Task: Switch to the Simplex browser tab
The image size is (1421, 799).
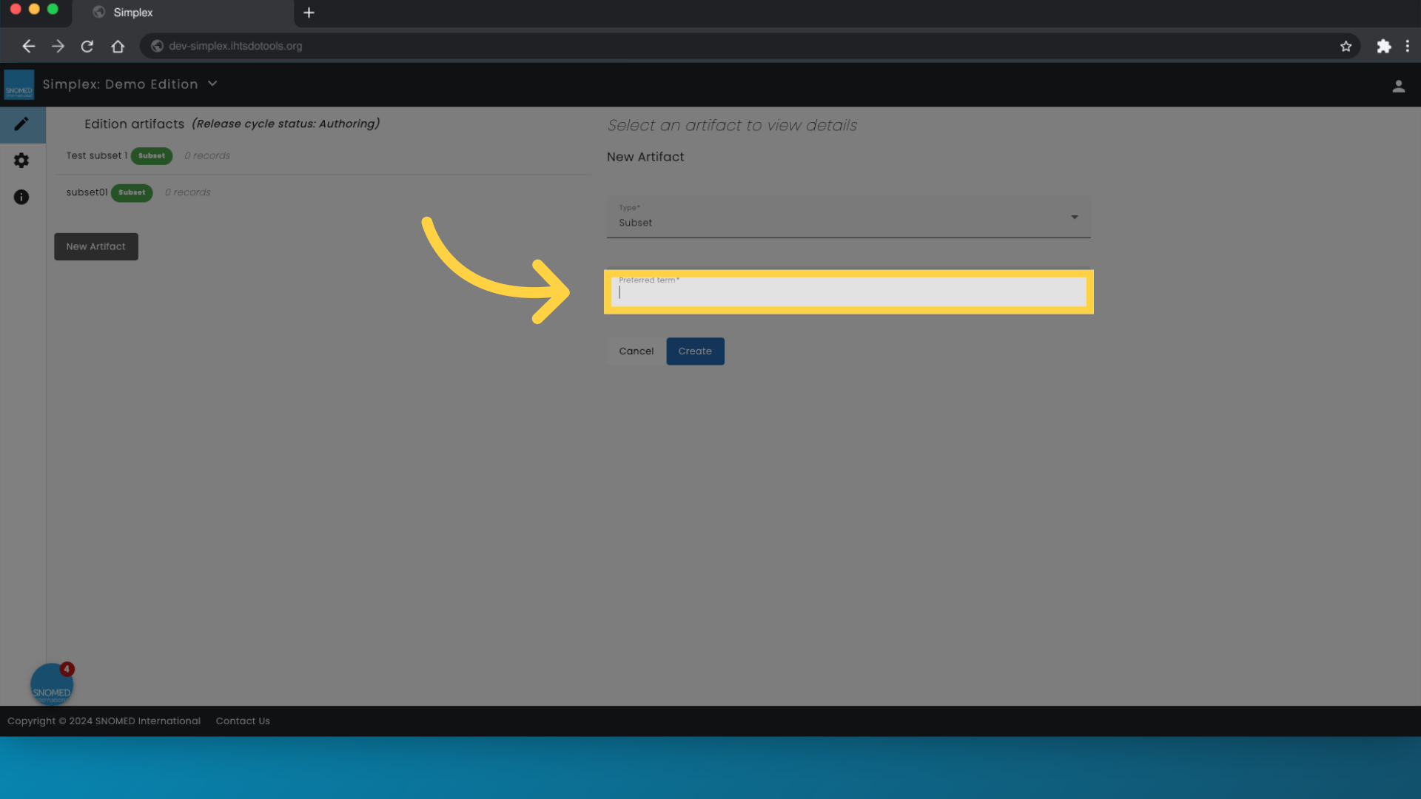Action: click(x=184, y=13)
